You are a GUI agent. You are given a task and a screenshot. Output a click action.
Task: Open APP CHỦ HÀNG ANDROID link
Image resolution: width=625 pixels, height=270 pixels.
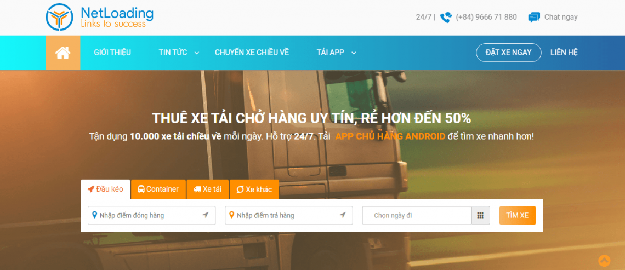pyautogui.click(x=390, y=136)
